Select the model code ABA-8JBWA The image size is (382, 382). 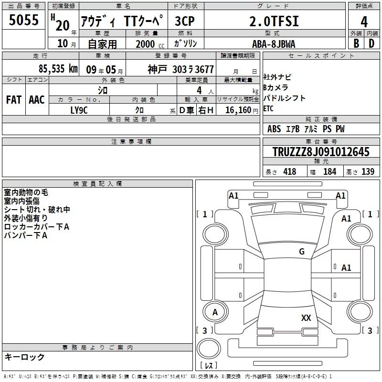[x=274, y=43]
